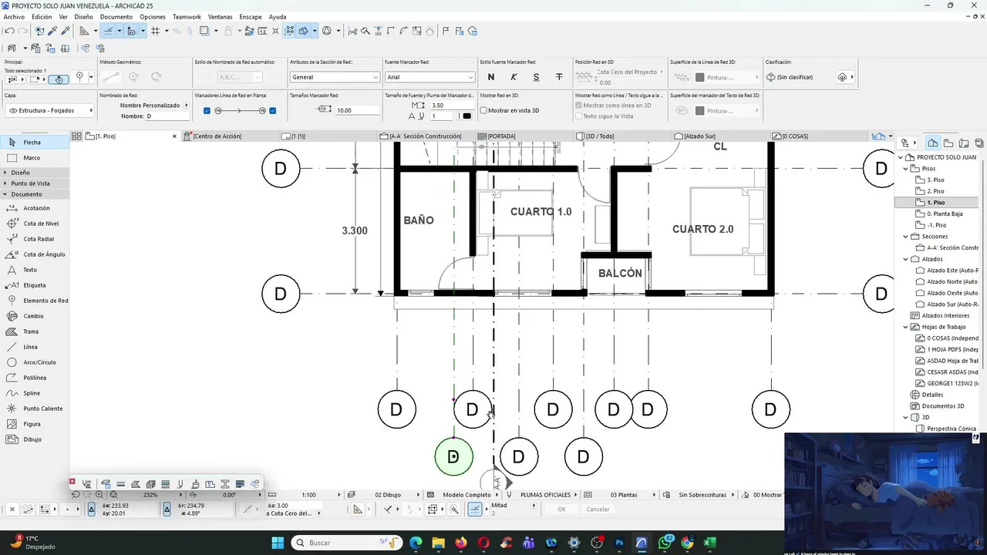
Task: Switch to the Alzado Sur tab
Action: coord(699,136)
